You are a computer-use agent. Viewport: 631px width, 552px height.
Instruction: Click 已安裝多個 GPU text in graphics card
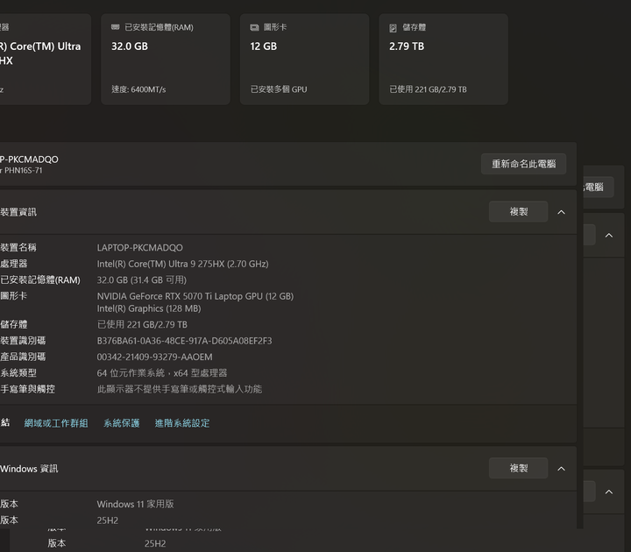click(x=279, y=89)
